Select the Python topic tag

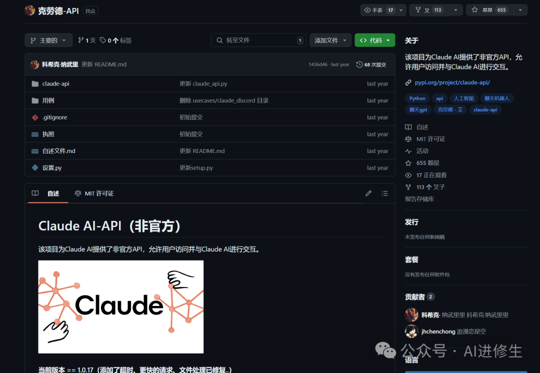pyautogui.click(x=417, y=98)
